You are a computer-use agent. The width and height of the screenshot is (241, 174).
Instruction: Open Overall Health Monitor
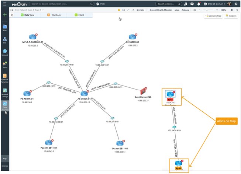[161, 10]
